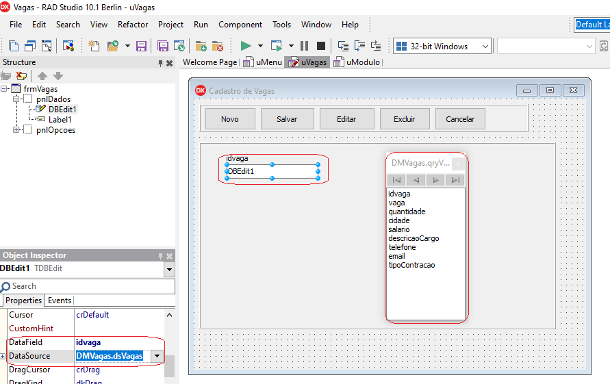Viewport: 610px width, 384px height.
Task: Jump to first record in field navigator
Action: pyautogui.click(x=396, y=180)
